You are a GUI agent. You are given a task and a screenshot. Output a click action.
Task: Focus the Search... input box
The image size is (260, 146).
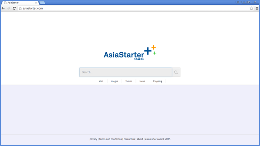coord(126,72)
